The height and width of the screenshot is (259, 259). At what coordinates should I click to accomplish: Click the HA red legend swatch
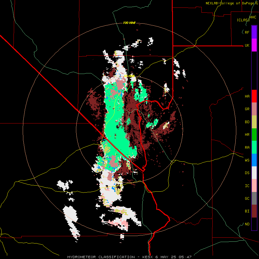pos(254,96)
